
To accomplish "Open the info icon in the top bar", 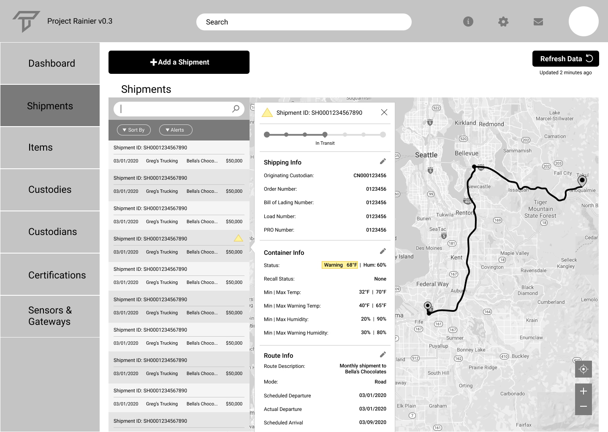I will click(x=468, y=22).
